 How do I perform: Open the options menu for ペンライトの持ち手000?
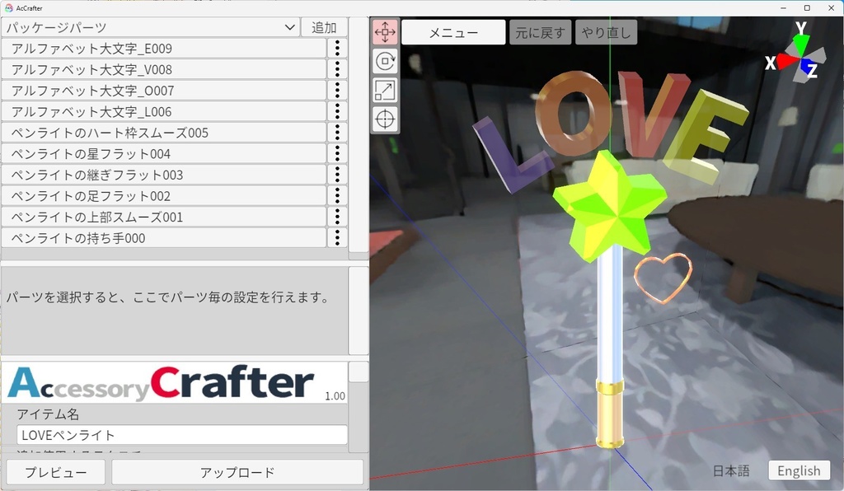(x=335, y=238)
